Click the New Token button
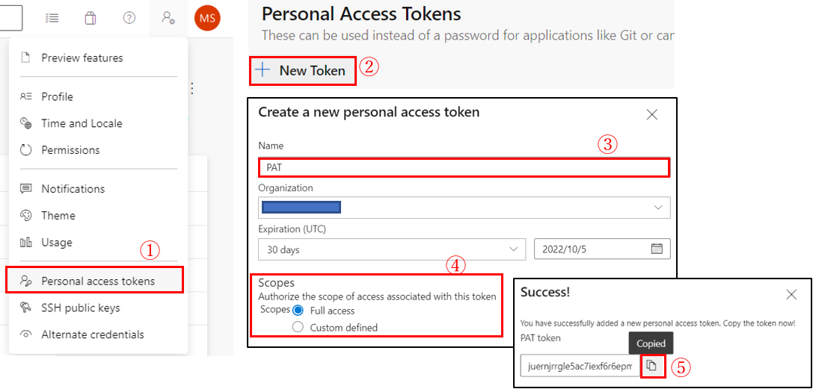The image size is (813, 389). (x=304, y=71)
